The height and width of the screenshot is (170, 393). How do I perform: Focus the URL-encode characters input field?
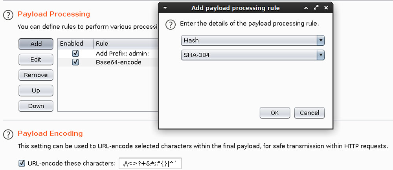pos(150,164)
